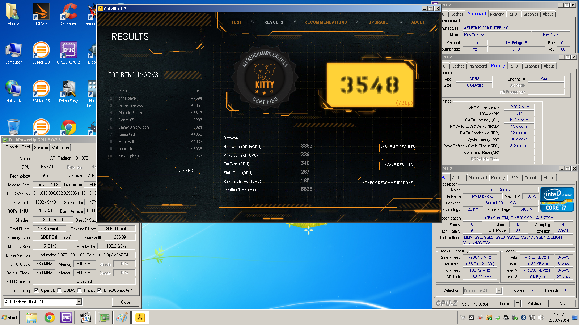Click the P9X79 PRO model value
Viewport: 579px width, 325px height.
[x=497, y=34]
